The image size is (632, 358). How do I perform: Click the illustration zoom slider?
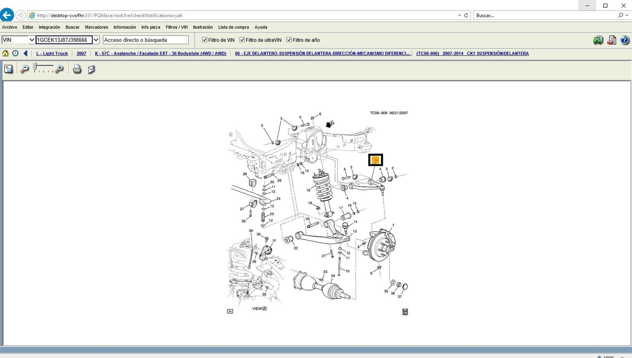click(x=43, y=68)
